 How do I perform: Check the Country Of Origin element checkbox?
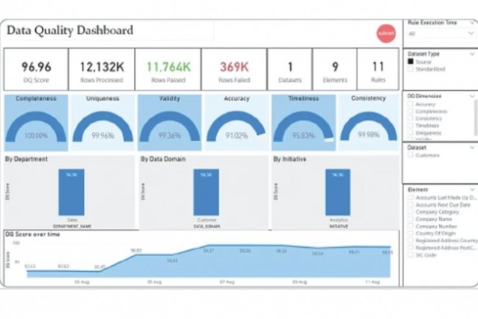click(411, 233)
